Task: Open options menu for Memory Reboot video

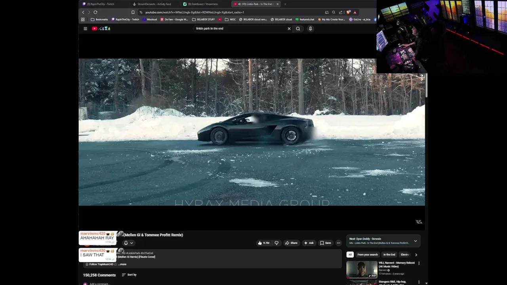Action: (419, 263)
